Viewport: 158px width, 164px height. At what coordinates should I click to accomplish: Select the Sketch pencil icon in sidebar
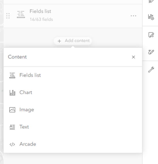pyautogui.click(x=151, y=52)
